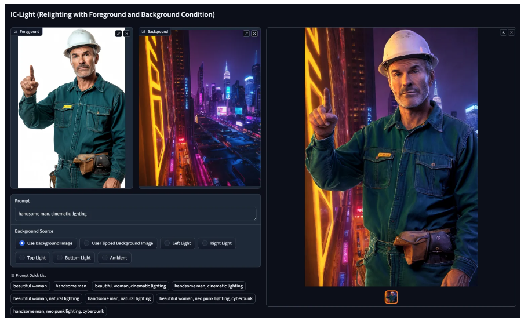
Task: Pick 'beautiful woman' quick prompt
Action: tap(30, 286)
